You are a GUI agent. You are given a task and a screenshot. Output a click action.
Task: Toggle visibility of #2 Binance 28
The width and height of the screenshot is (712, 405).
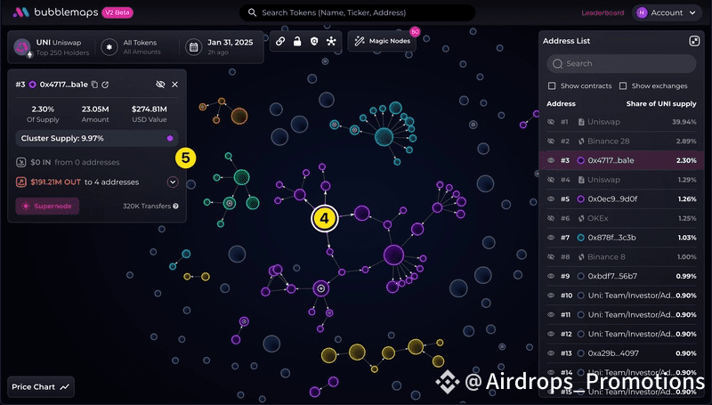(551, 142)
